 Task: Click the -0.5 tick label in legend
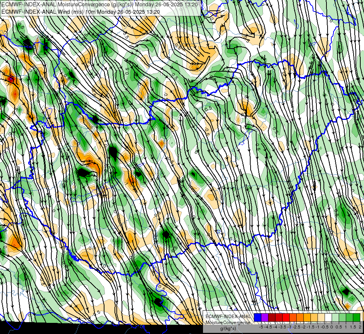(x=325, y=327)
